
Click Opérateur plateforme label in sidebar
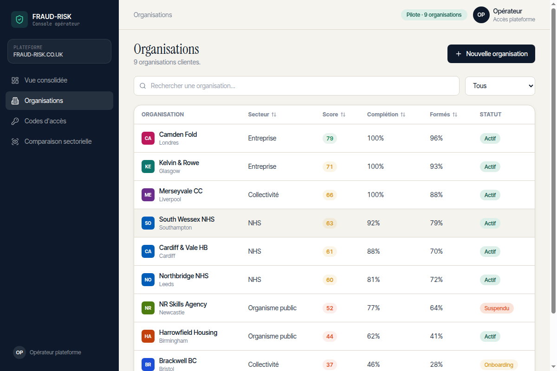tap(55, 352)
